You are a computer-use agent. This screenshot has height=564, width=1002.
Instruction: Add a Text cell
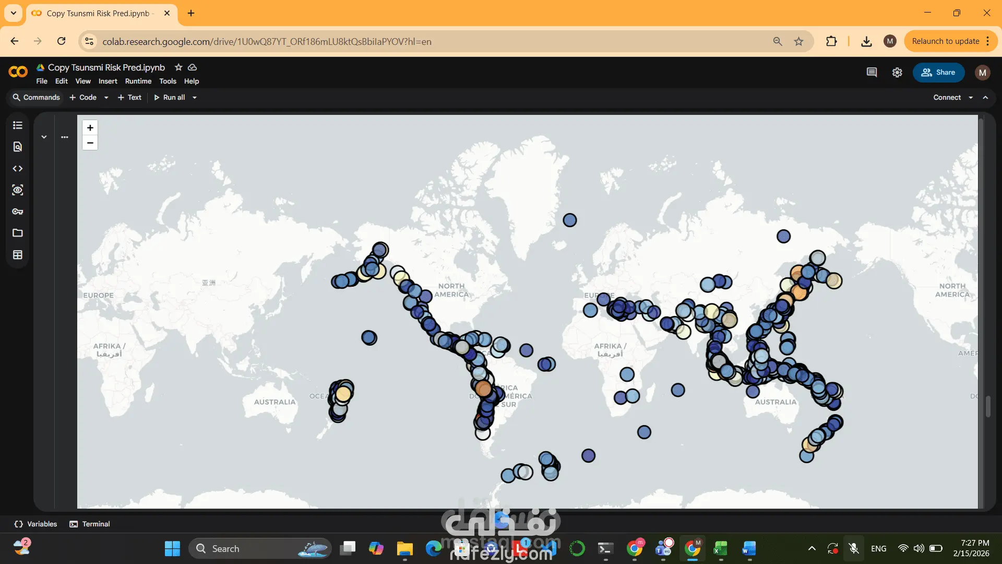tap(129, 98)
